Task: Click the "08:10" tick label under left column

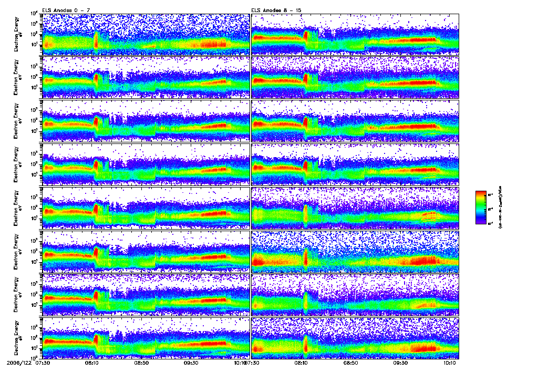Action: (x=92, y=363)
